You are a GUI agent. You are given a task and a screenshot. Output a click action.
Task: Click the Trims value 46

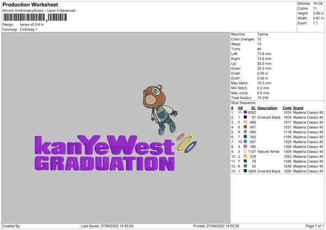(x=259, y=49)
